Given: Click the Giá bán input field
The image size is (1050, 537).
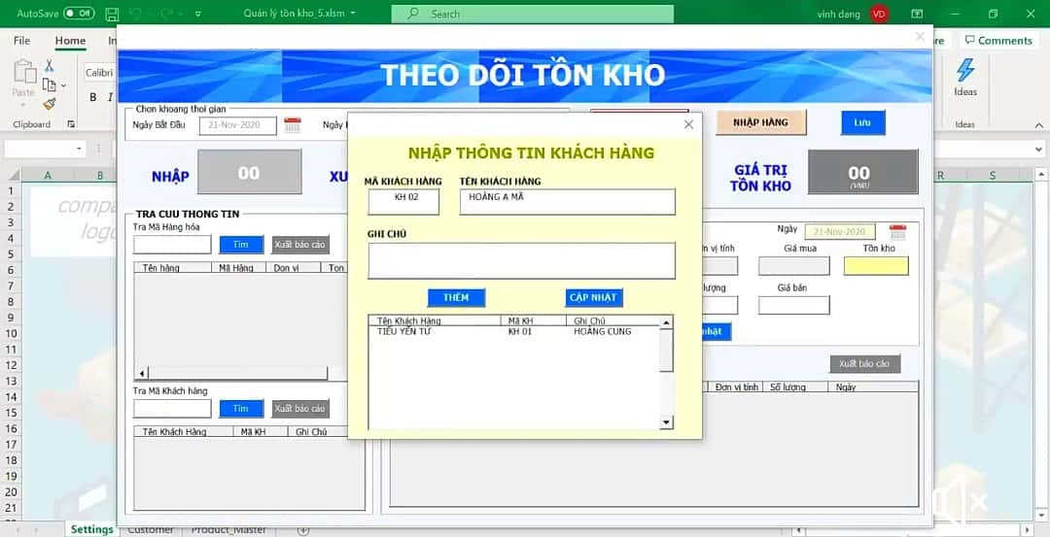Looking at the screenshot, I should 793,305.
